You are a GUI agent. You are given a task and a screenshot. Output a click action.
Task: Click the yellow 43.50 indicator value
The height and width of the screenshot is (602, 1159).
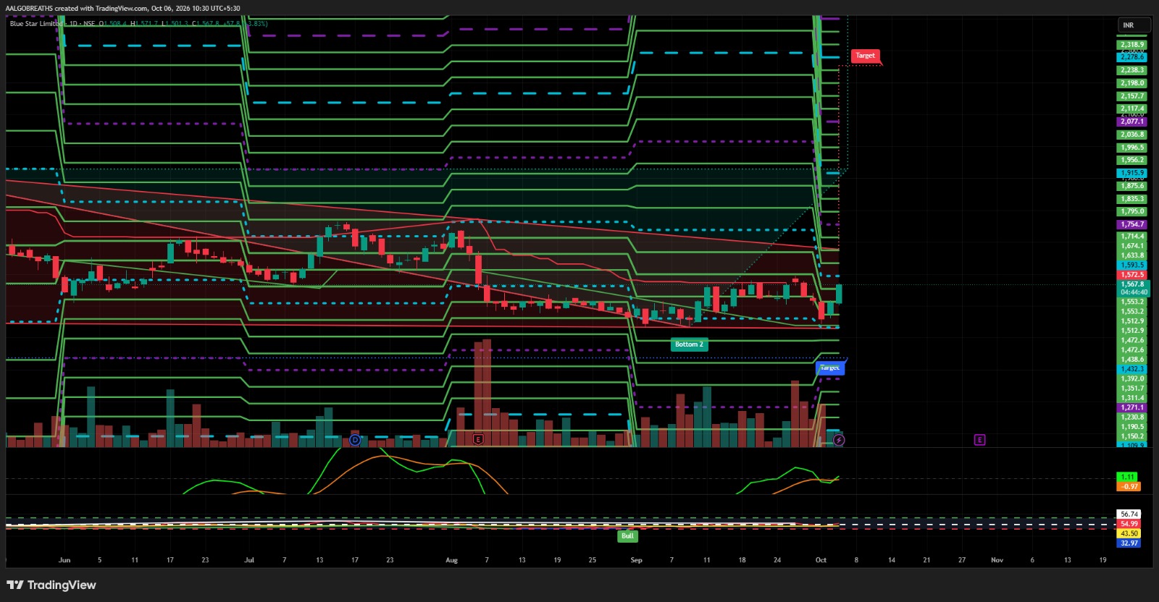tap(1129, 533)
